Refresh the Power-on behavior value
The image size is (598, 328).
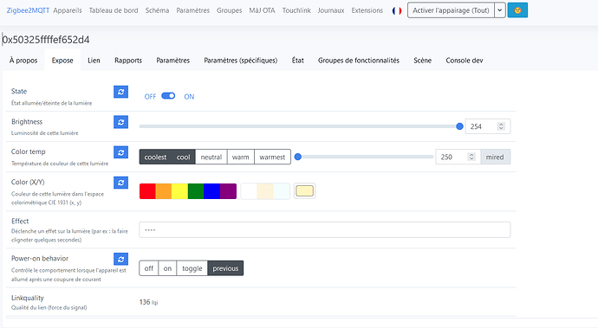pyautogui.click(x=120, y=259)
